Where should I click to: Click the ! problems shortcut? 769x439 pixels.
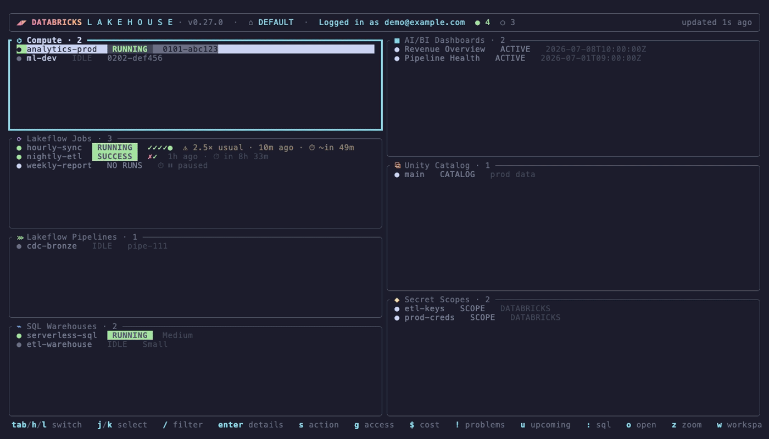(x=480, y=425)
